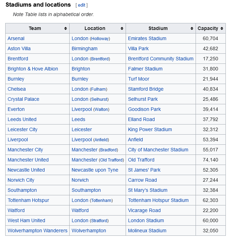Open the Fulham location link
Viewport: 230px width, 241px height.
[x=98, y=89]
